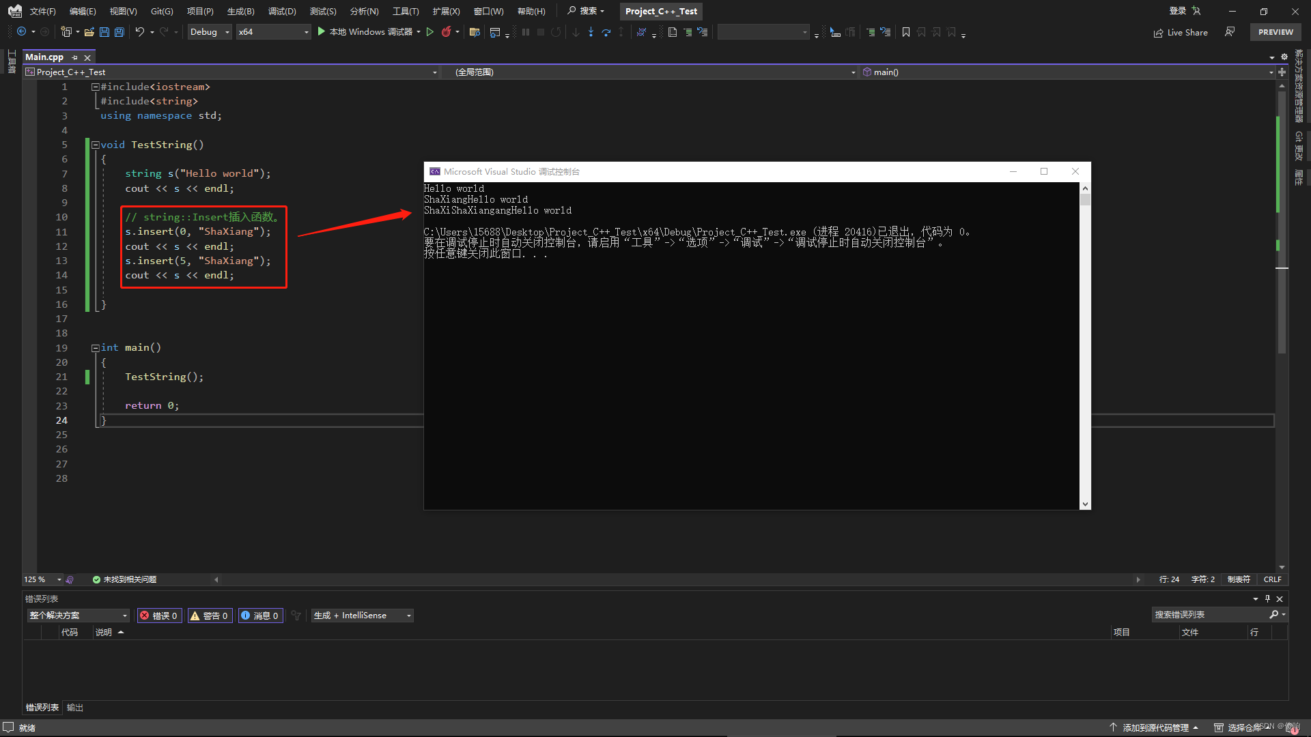Open the 125 % zoom dropdown

(x=42, y=579)
